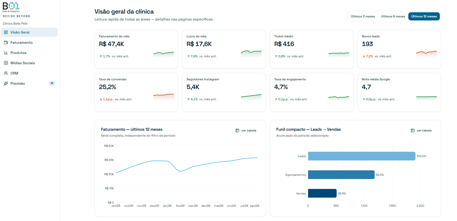Click ver tabela on Faturamento chart
Viewport: 457px width, 221px height.
point(246,130)
